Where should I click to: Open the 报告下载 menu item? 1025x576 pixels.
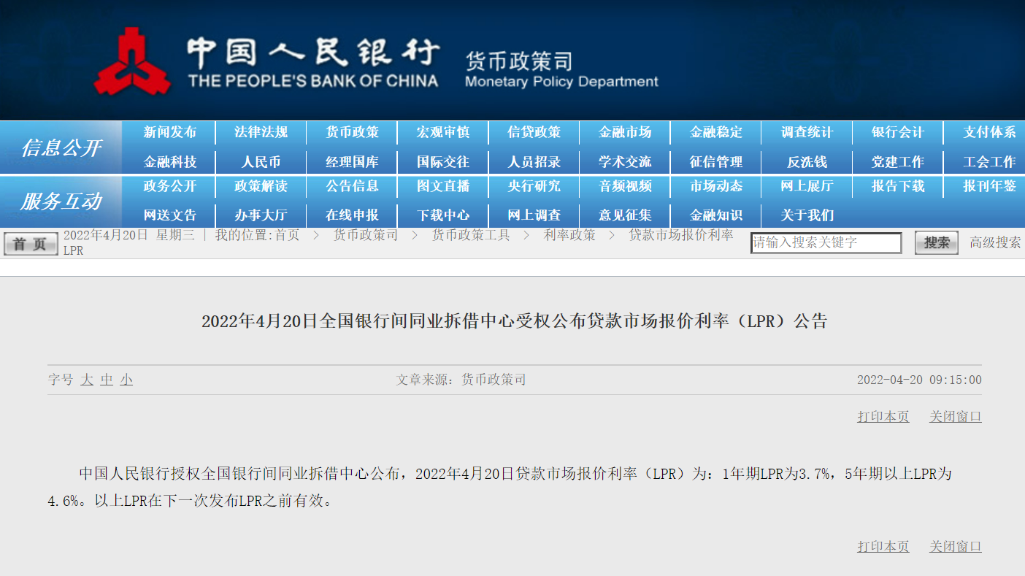pos(898,186)
